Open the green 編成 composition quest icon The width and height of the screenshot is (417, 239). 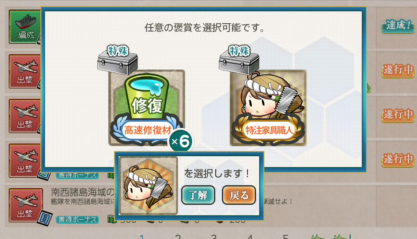(25, 27)
